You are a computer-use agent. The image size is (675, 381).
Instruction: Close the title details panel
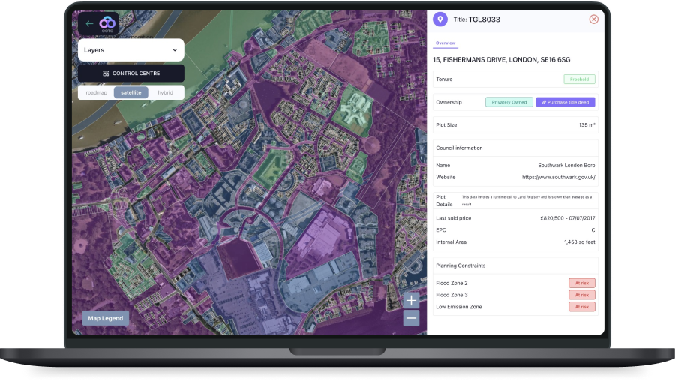(x=594, y=19)
